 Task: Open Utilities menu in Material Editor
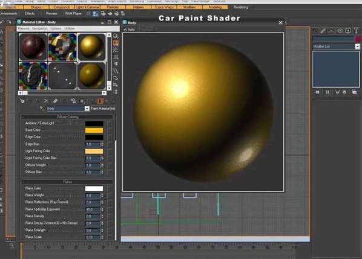pos(70,28)
